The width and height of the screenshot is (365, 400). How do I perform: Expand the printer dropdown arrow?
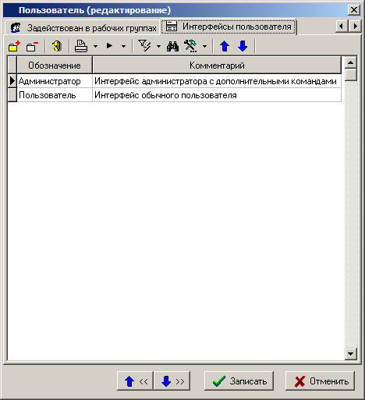(95, 47)
